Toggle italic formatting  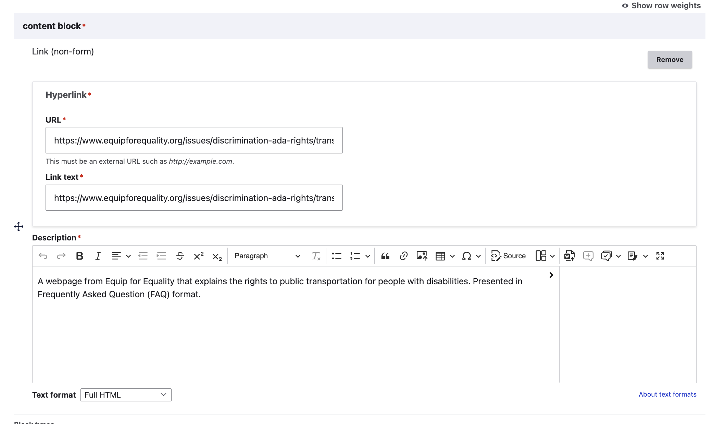tap(98, 256)
